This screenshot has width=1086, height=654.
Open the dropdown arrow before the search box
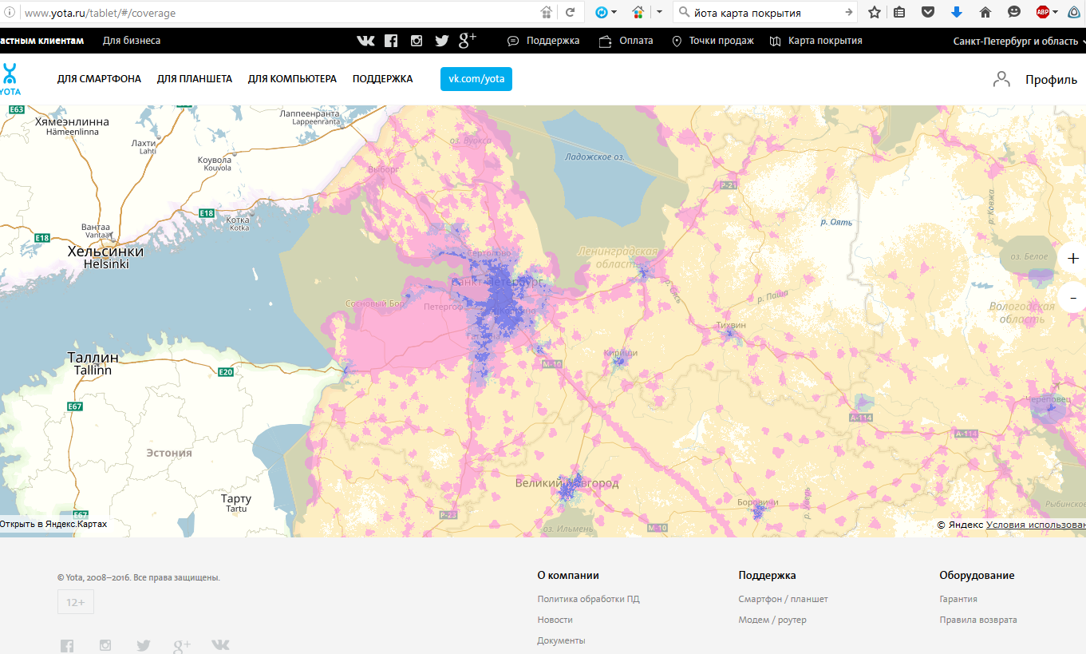659,13
